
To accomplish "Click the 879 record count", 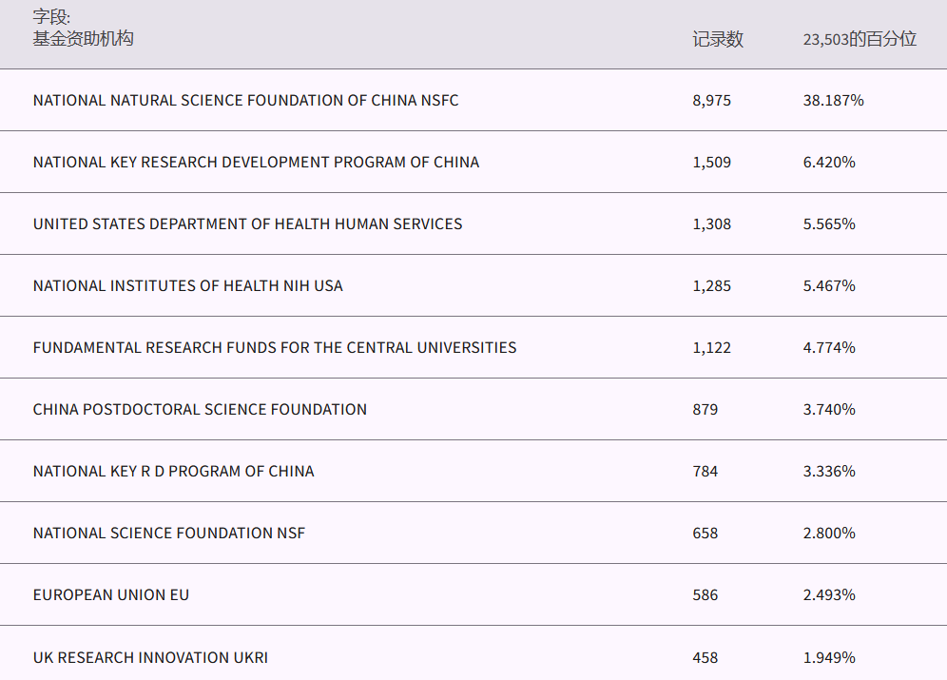I will tap(705, 409).
